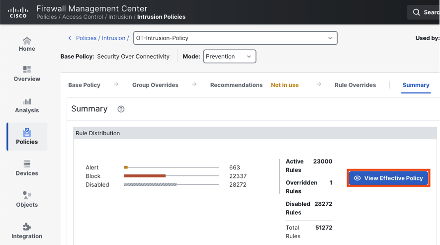Switch to the Rule Overrides tab
Viewport: 440px width, 245px height.
tap(355, 85)
